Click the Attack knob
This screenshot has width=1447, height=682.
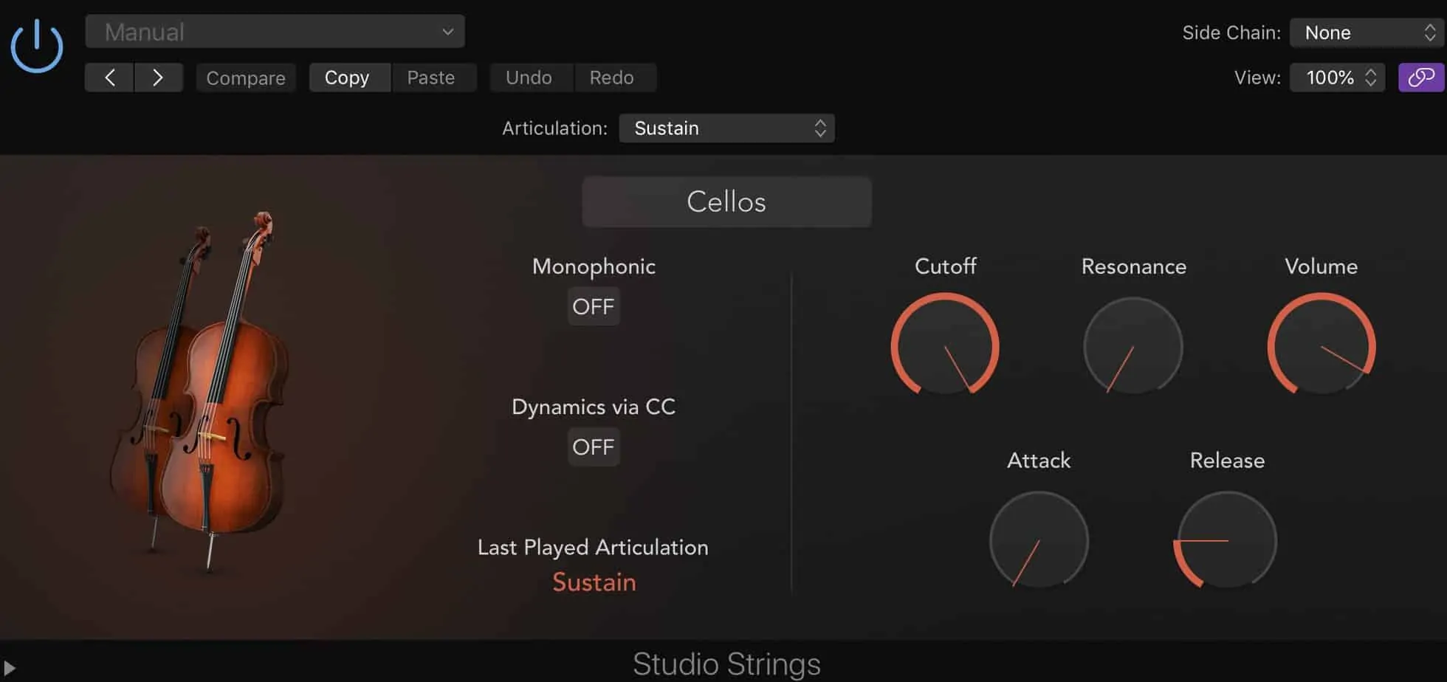(x=1039, y=540)
